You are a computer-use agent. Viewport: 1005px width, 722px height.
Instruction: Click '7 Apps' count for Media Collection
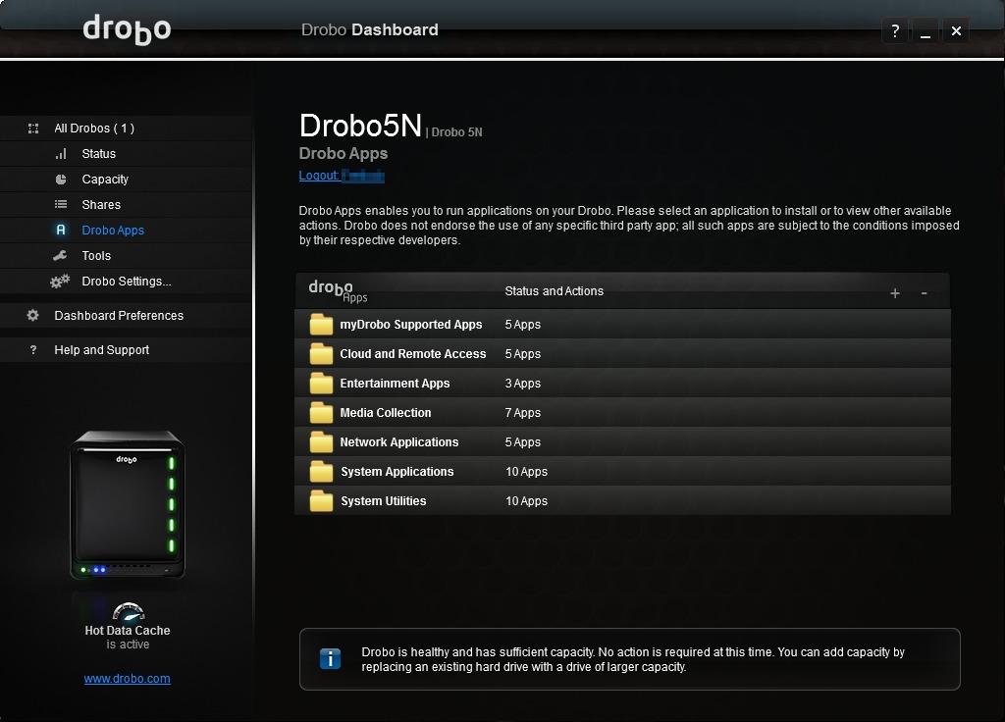pos(522,413)
